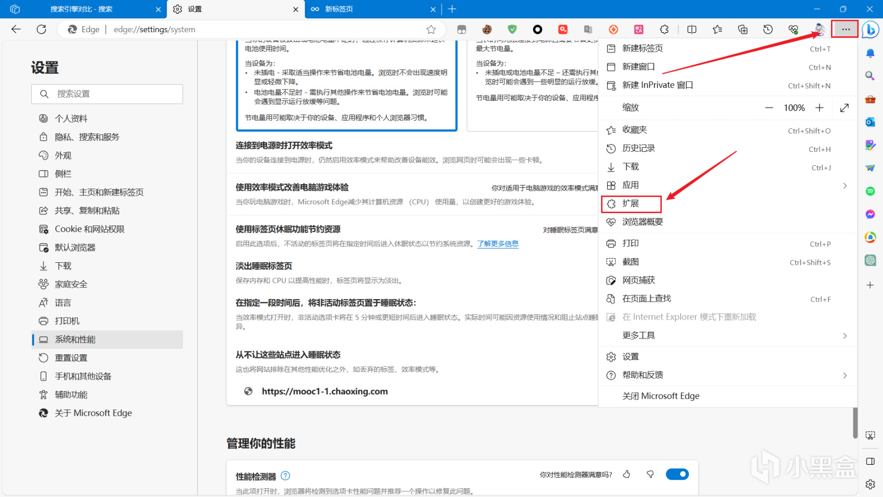Open sidebar settings gear at the bottom

click(870, 484)
